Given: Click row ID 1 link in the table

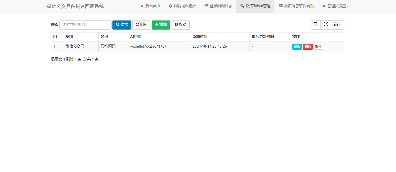Looking at the screenshot, I should click(54, 46).
